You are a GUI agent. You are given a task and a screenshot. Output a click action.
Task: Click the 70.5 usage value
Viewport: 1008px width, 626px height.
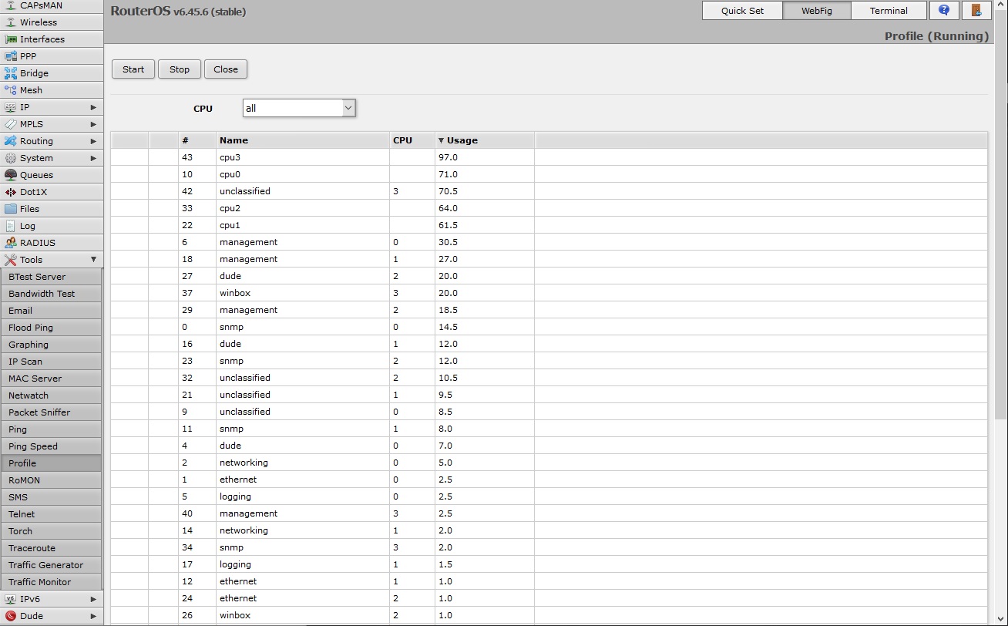[448, 191]
